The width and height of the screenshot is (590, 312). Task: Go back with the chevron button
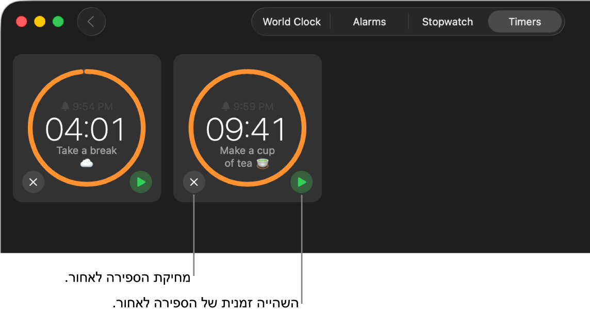point(91,22)
